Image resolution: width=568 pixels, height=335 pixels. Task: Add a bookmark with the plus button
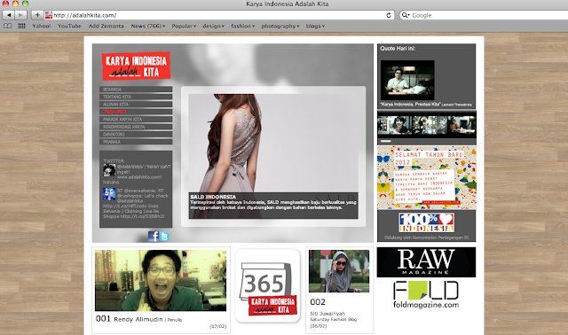(37, 15)
